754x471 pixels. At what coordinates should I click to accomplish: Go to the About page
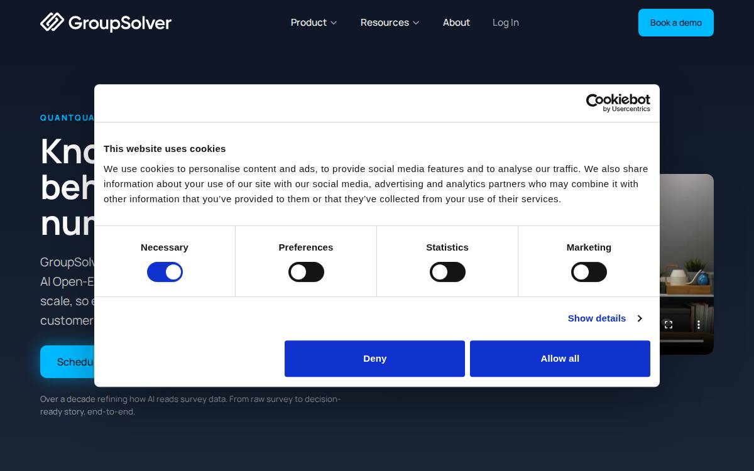[x=456, y=23]
